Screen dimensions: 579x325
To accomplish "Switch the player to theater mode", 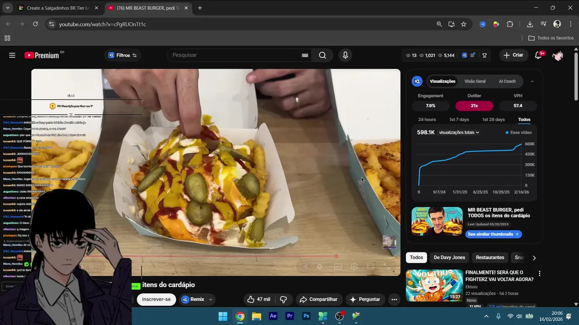I will (370, 266).
